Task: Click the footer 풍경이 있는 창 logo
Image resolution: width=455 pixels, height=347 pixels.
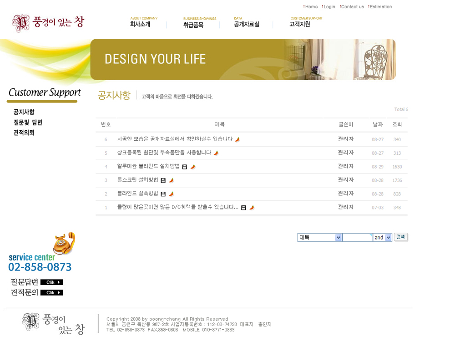Action: [x=53, y=323]
